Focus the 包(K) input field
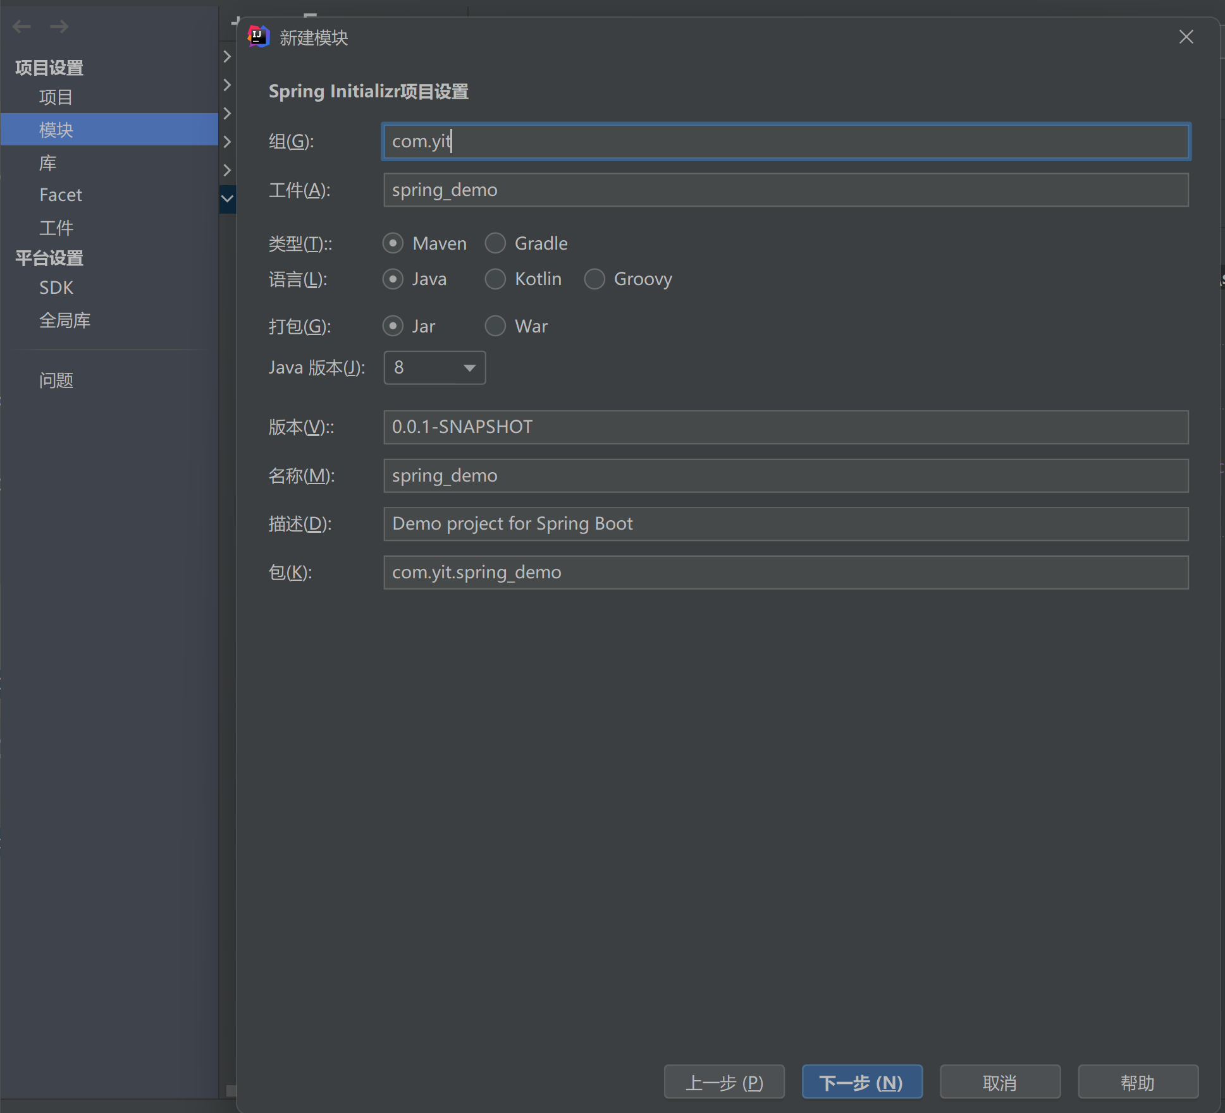This screenshot has height=1113, width=1225. (786, 573)
